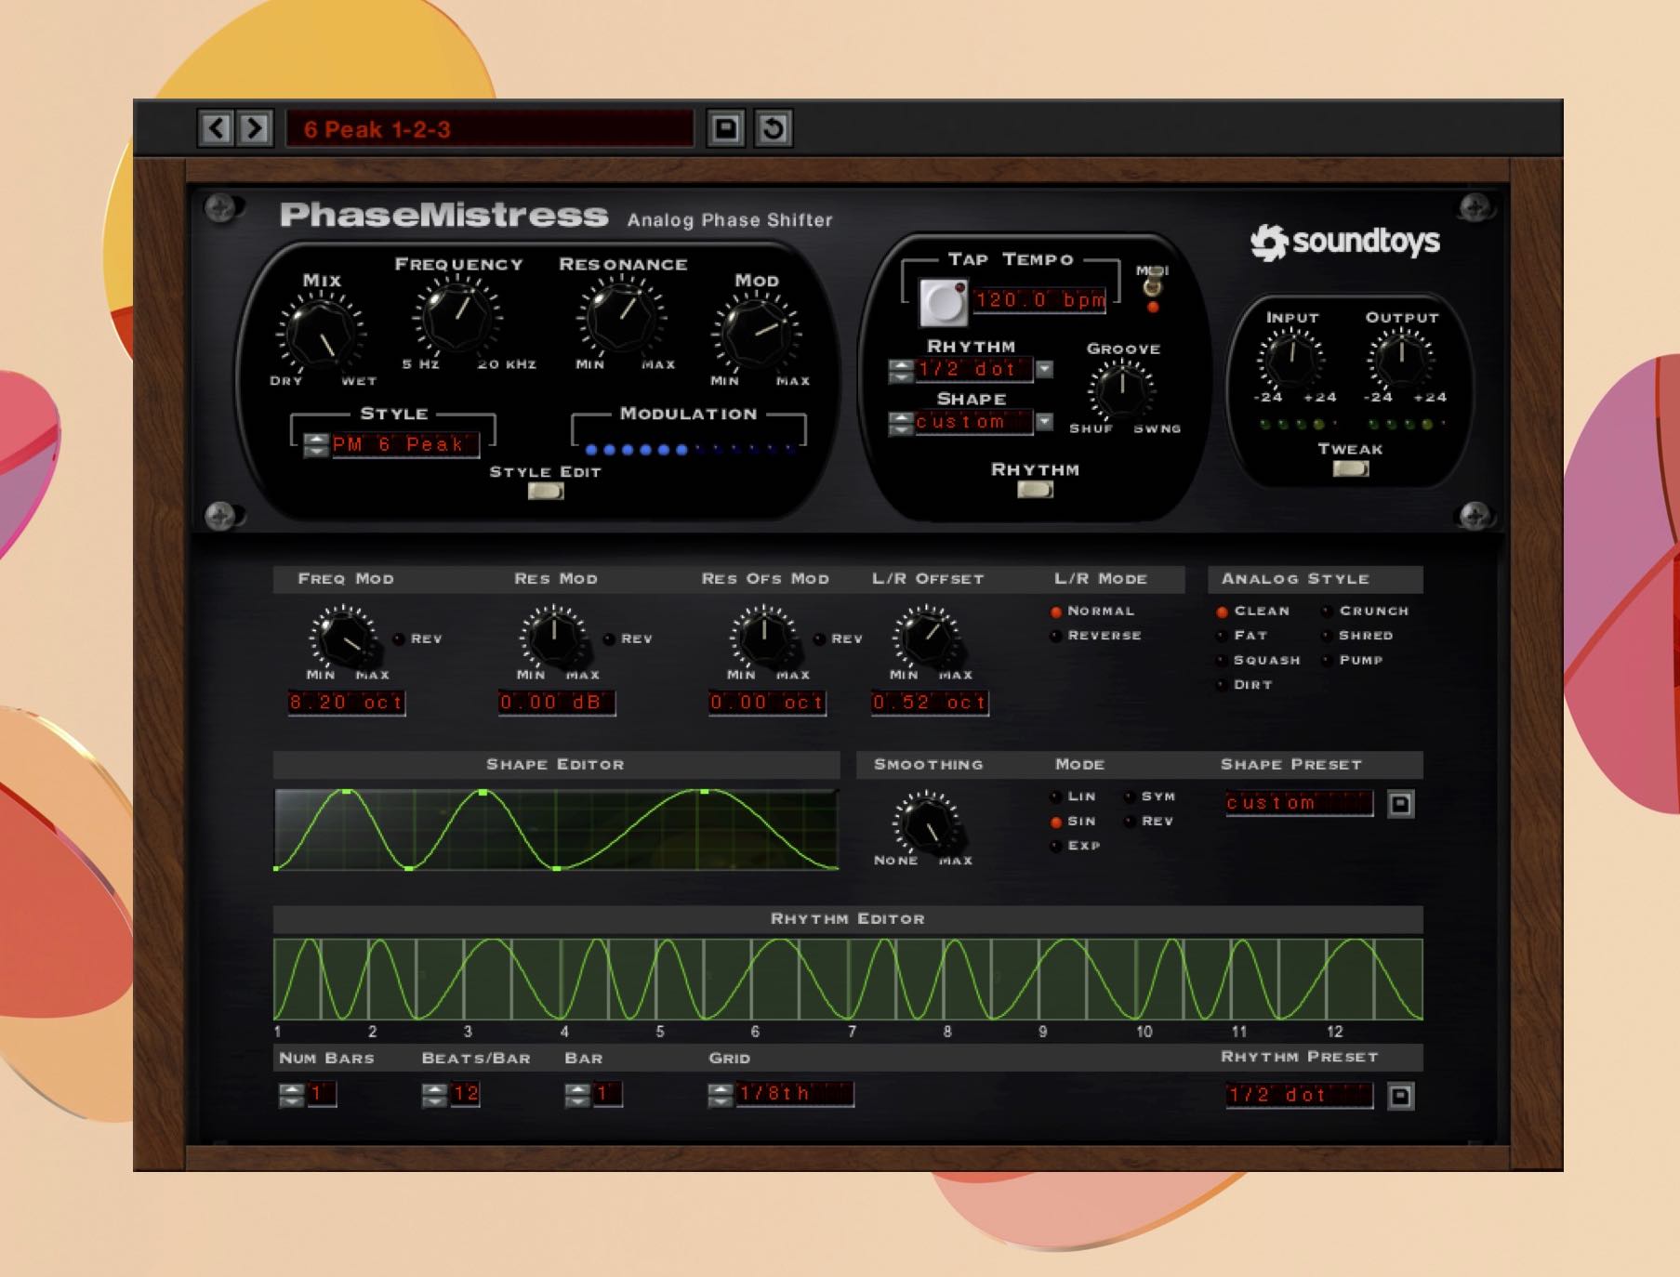Screen dimensions: 1680x1277
Task: Click the 120.0 bpm tempo field
Action: (1038, 300)
